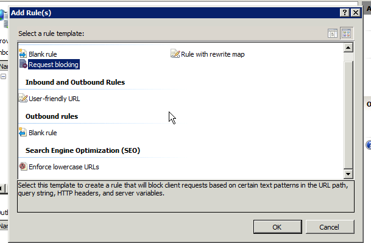The height and width of the screenshot is (243, 371).
Task: Close the Add Rule(s) dialog
Action: 356,13
